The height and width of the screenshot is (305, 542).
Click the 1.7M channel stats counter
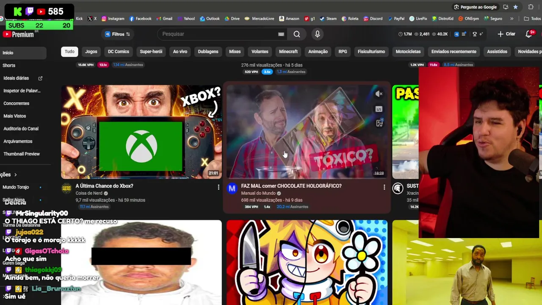tap(405, 34)
